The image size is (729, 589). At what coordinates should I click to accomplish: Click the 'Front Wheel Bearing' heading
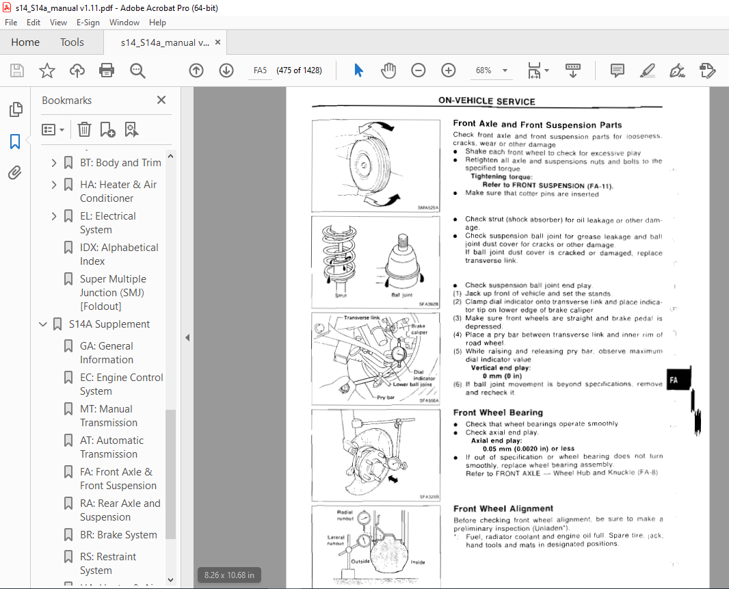coord(498,413)
